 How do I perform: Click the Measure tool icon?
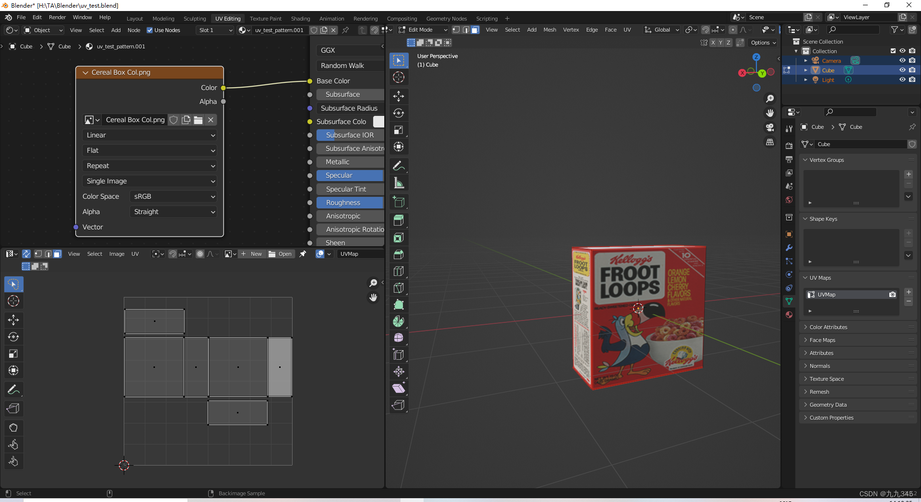coord(399,183)
